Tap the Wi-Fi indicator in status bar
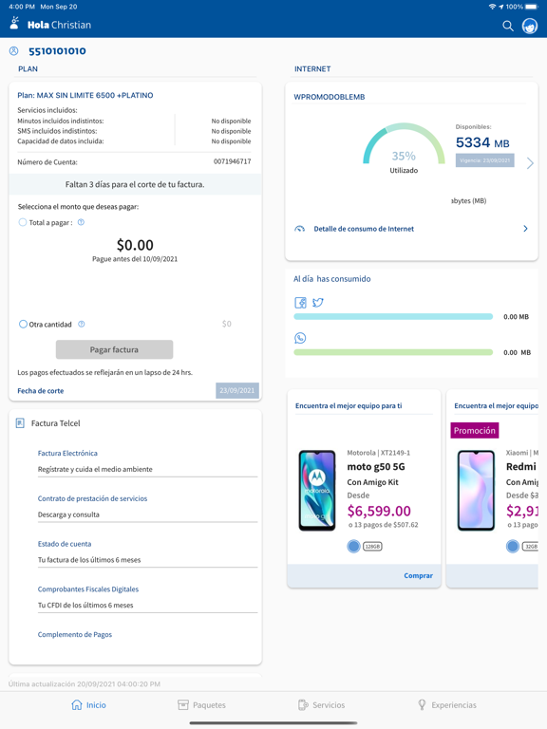This screenshot has height=729, width=547. coord(492,7)
